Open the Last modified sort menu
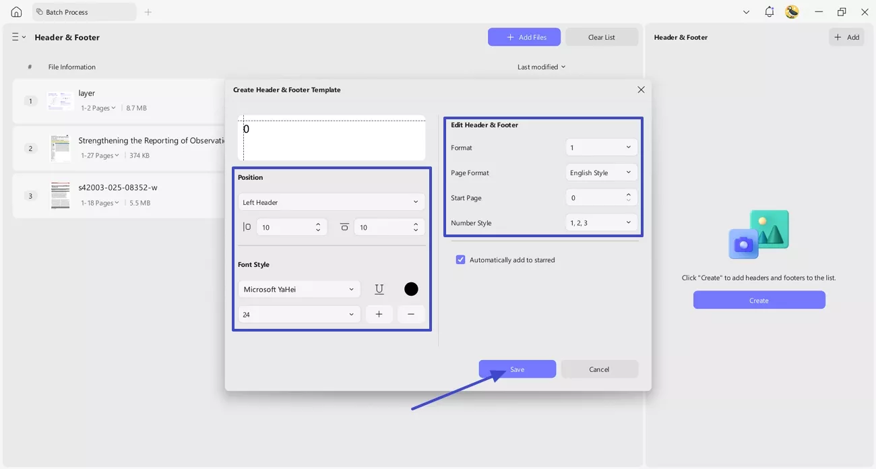This screenshot has width=876, height=469. [541, 66]
